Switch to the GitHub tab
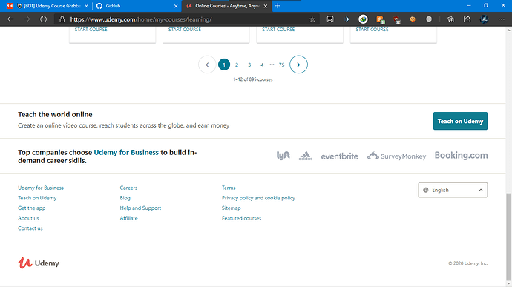Viewport: 512px width, 287px height. (137, 6)
